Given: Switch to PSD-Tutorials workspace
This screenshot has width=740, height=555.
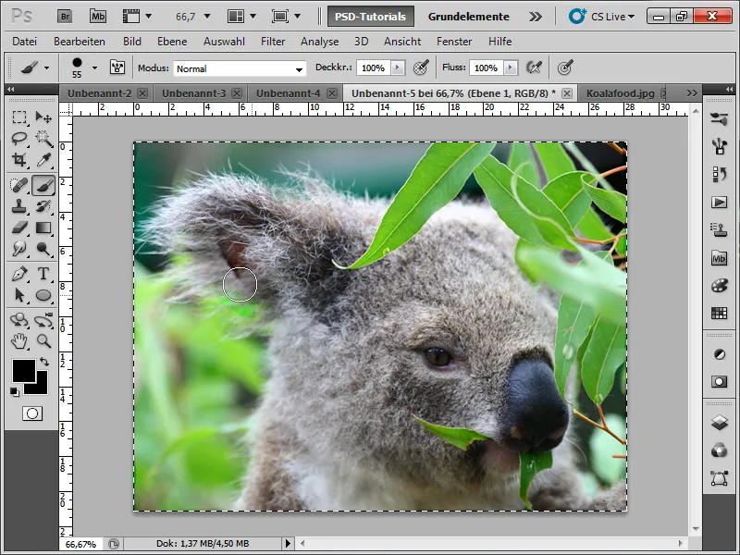Looking at the screenshot, I should point(371,17).
